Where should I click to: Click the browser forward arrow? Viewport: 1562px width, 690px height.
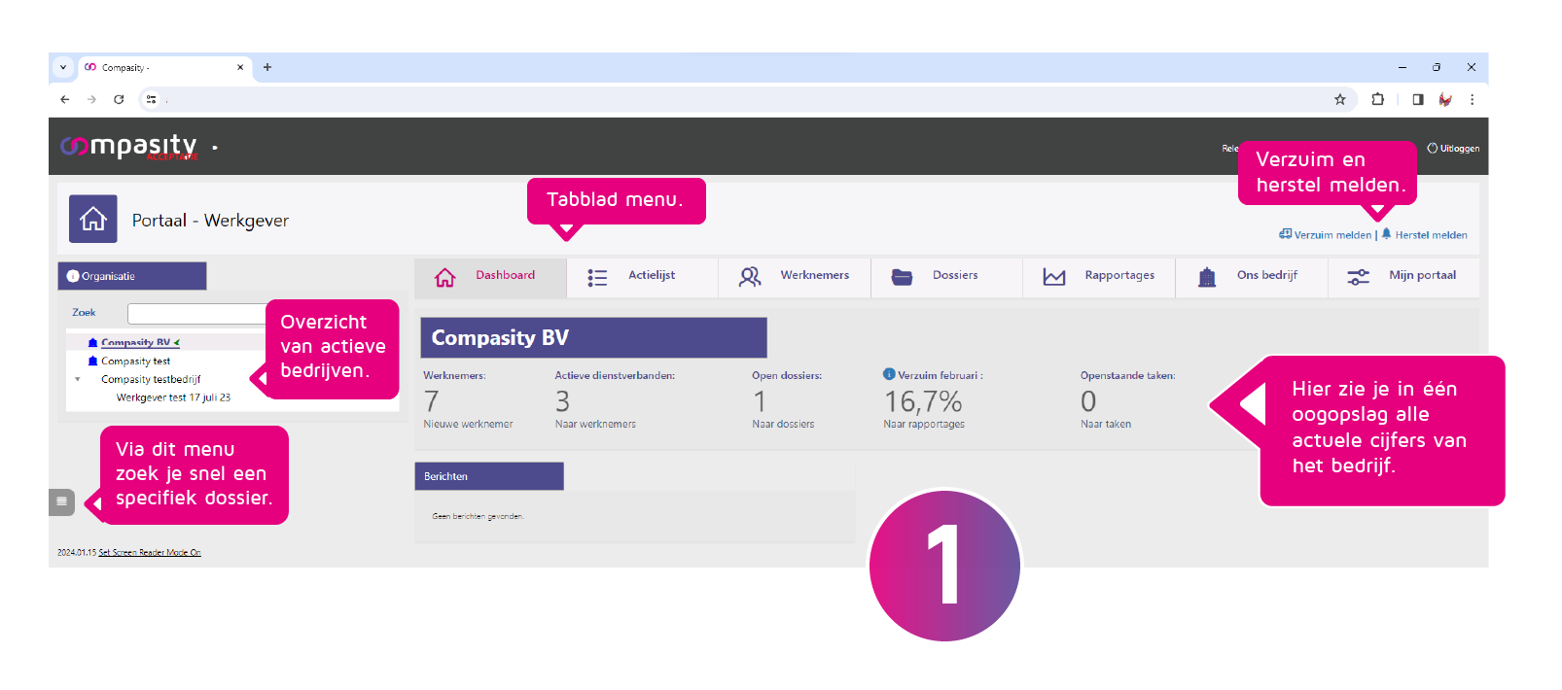91,99
